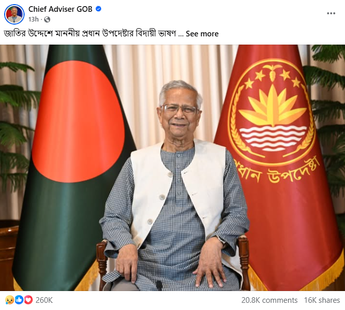Screen dimensions: 345x310
Task: Click the red circle on the green flag
Action: point(78,121)
